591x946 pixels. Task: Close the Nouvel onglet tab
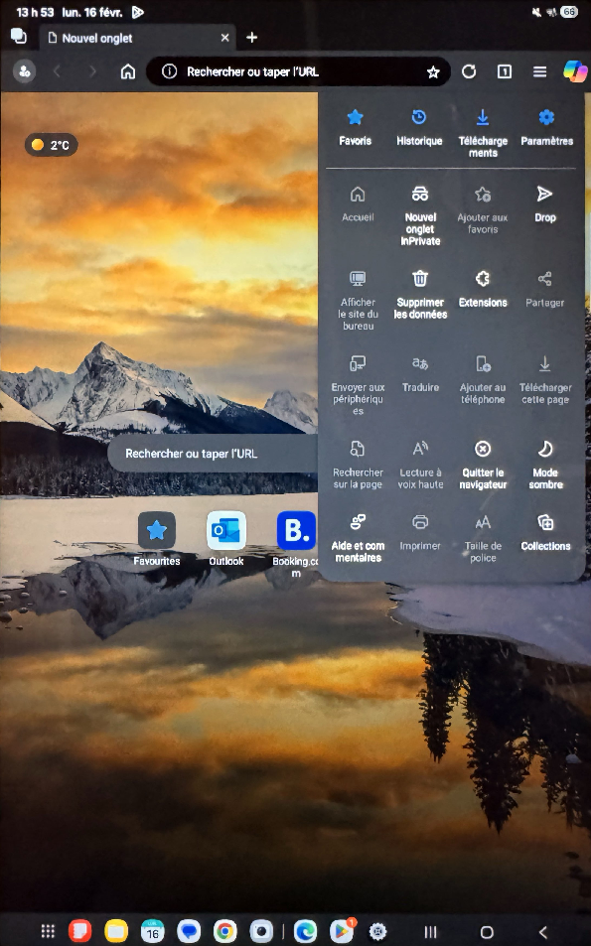(x=224, y=38)
